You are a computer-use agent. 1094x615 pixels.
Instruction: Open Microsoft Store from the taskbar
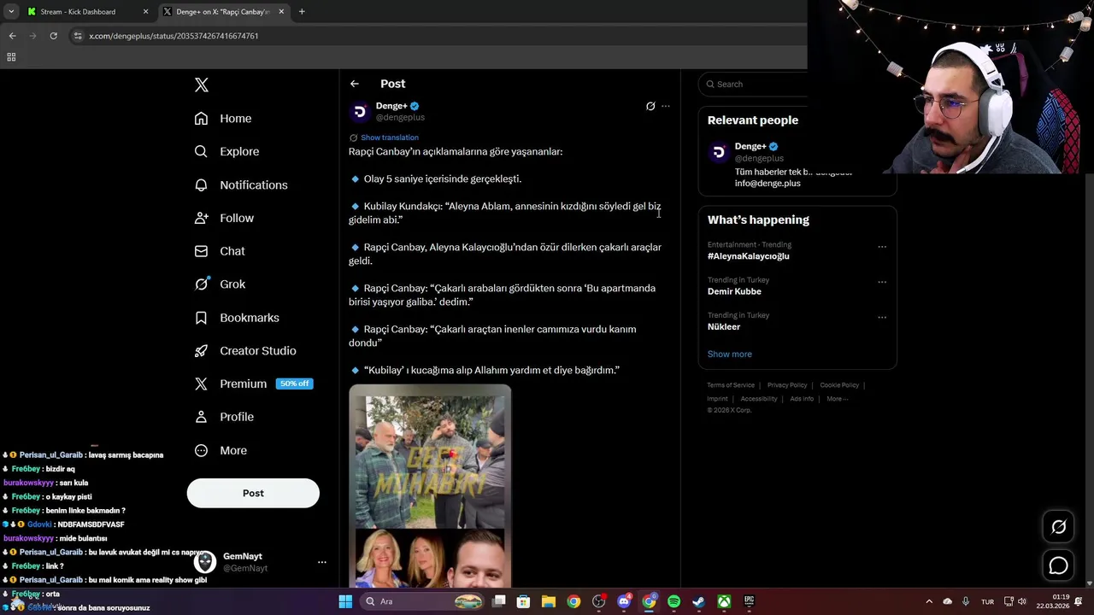pos(523,601)
